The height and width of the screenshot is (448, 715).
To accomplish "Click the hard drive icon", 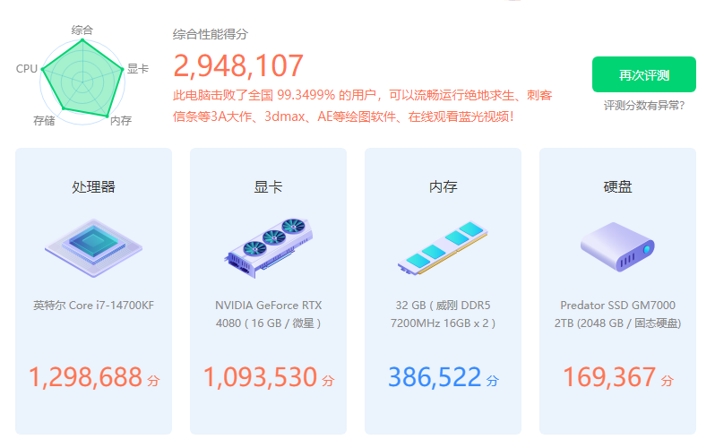I will (617, 246).
